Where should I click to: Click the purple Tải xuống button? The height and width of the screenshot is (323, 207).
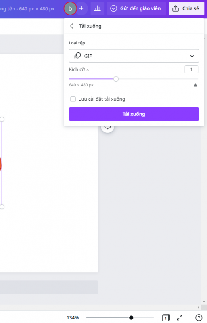click(134, 114)
